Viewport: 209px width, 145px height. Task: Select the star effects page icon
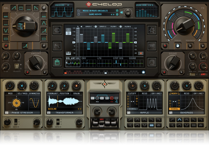click(x=152, y=30)
